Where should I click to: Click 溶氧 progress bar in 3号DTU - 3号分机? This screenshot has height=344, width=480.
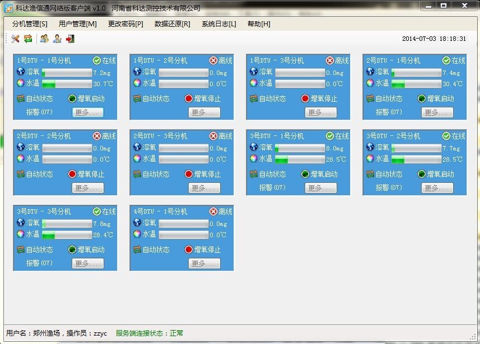click(67, 224)
